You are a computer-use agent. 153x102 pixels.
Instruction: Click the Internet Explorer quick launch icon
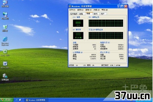17,100
